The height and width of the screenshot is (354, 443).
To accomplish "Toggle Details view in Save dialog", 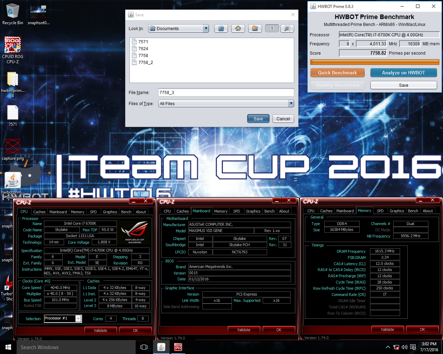I will [287, 28].
